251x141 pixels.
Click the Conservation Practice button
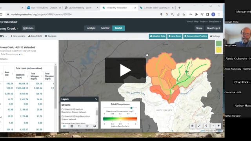196,36
